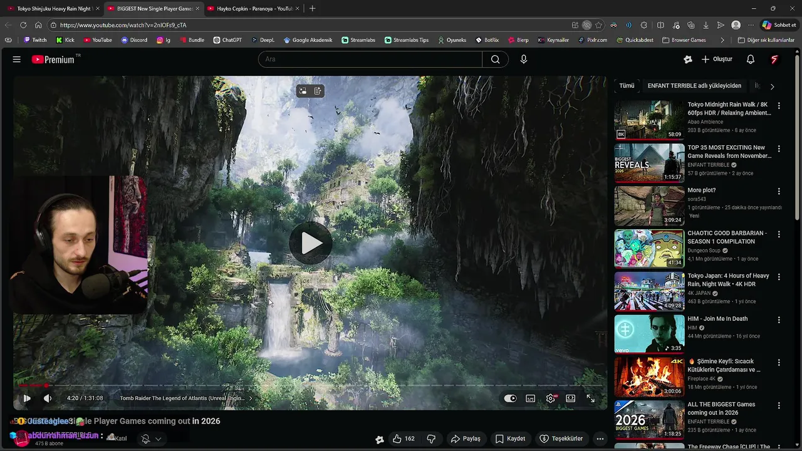The image size is (802, 451).
Task: Click the search magnifier button
Action: point(496,60)
